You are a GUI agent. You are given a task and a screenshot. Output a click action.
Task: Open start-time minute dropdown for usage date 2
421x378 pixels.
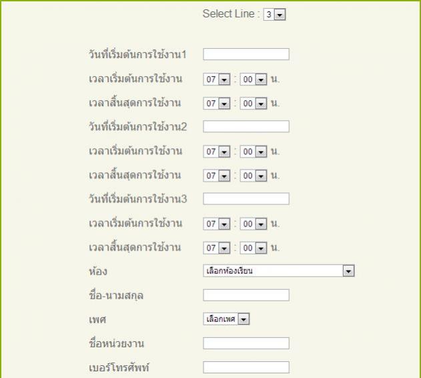click(x=254, y=151)
